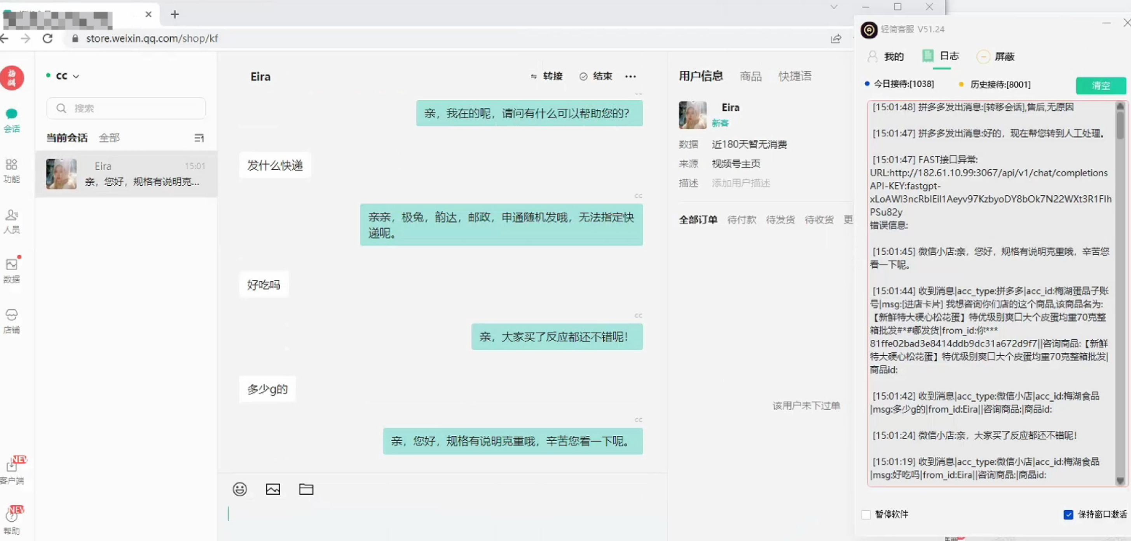Viewport: 1131px width, 541px height.
Task: Select the 全部订单 orders tab
Action: coord(698,219)
